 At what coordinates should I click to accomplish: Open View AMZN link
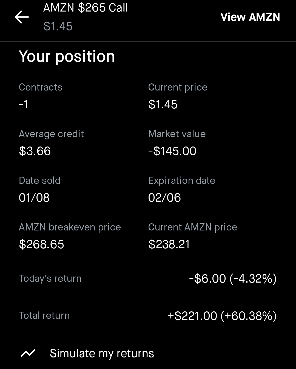(x=250, y=17)
